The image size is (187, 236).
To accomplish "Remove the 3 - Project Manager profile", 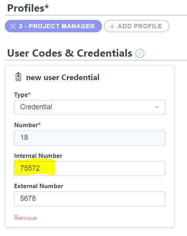I will pos(13,26).
